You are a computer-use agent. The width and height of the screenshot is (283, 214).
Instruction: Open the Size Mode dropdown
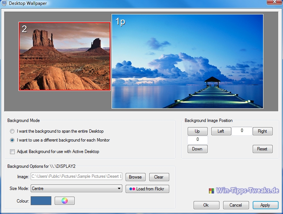point(76,188)
